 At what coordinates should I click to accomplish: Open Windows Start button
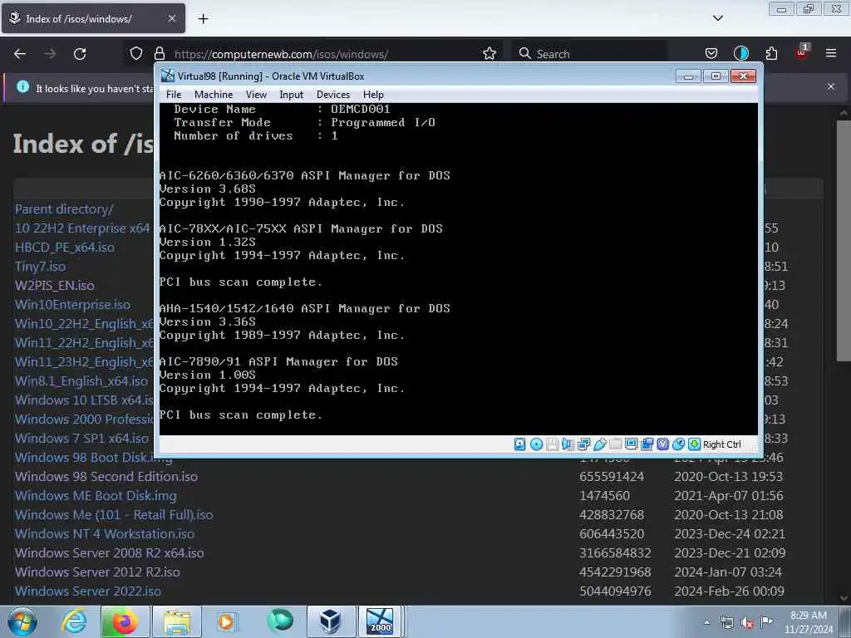point(22,621)
